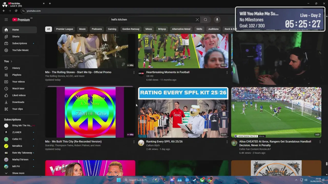Viewport: 328px width, 184px height.
Task: Open Playlists in sidebar
Action: 19,75
